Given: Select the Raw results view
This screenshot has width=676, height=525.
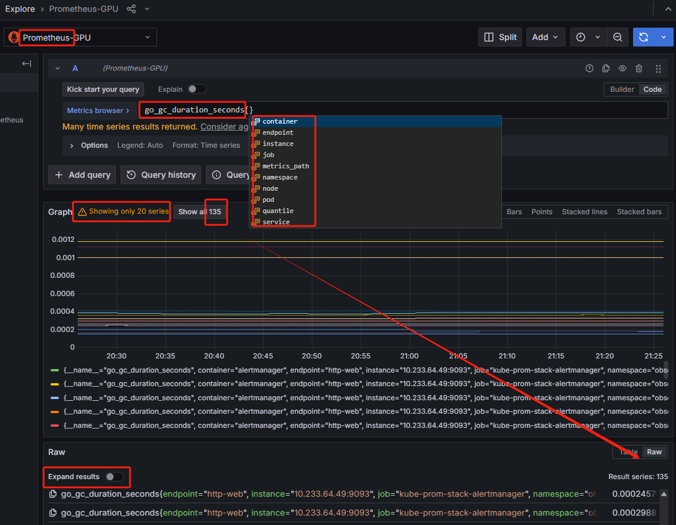Looking at the screenshot, I should point(654,451).
